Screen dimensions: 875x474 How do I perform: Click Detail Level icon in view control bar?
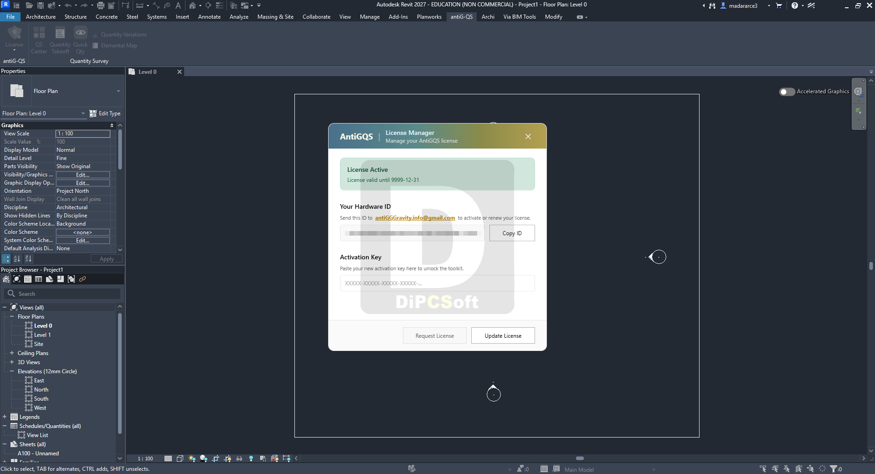click(x=168, y=459)
